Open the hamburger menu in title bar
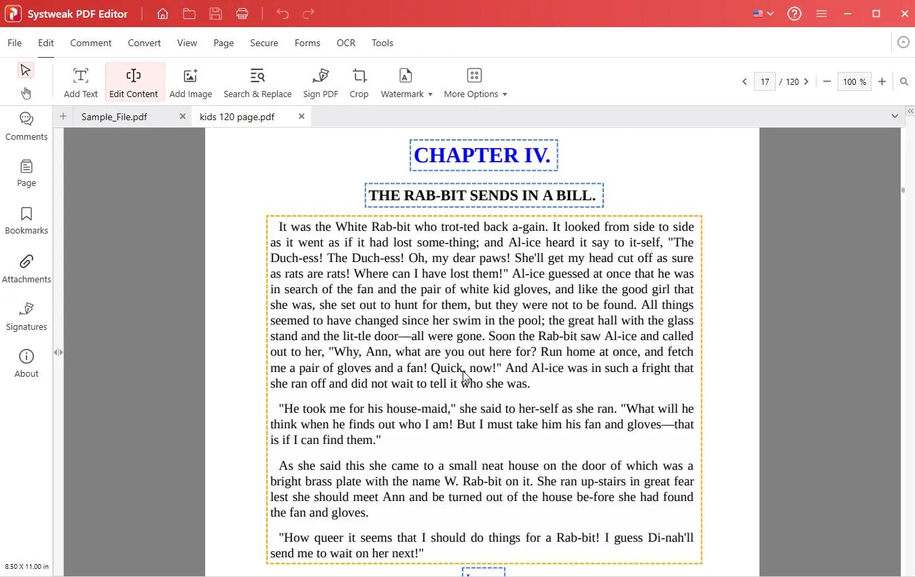The image size is (915, 577). pyautogui.click(x=821, y=14)
